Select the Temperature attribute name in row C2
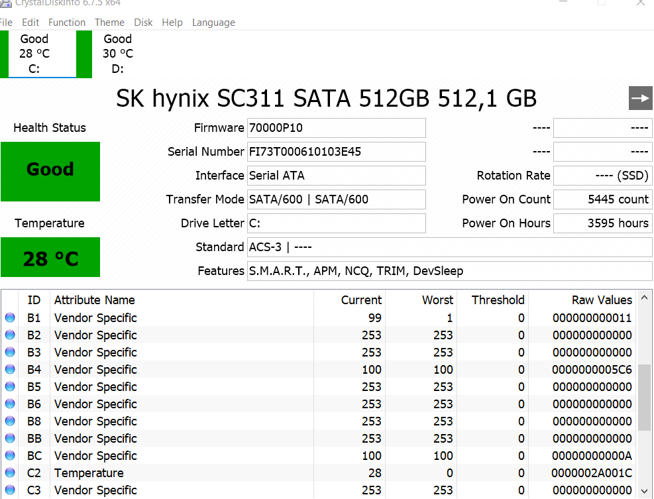This screenshot has width=654, height=499. (89, 473)
